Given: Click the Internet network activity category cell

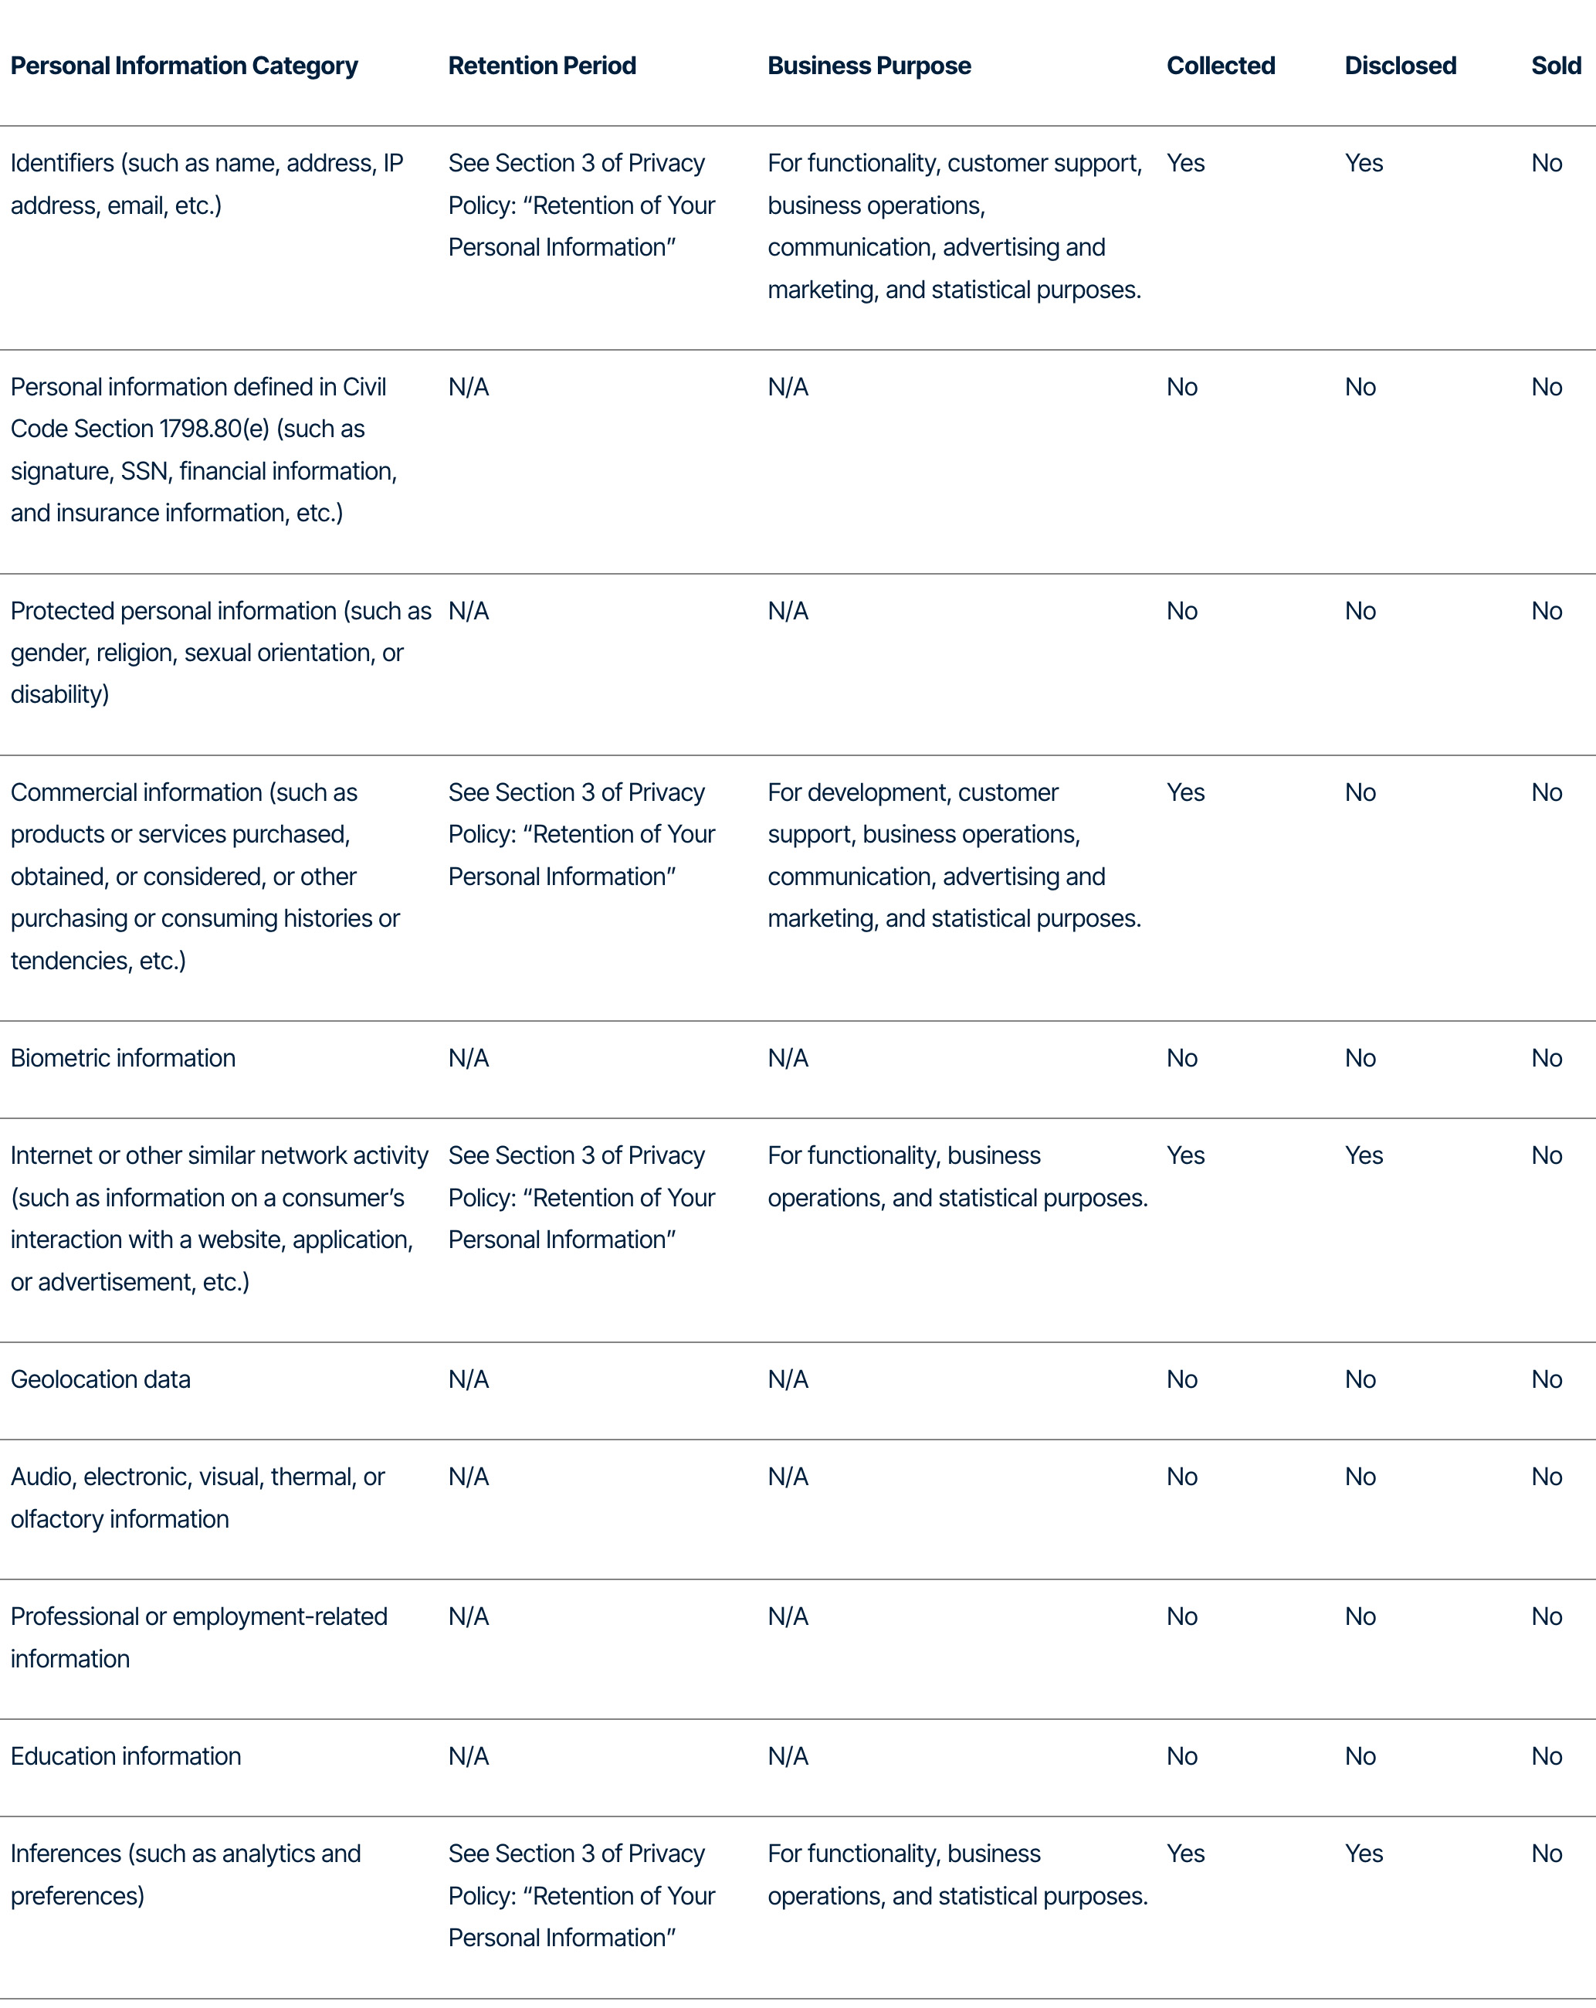Looking at the screenshot, I should click(x=219, y=1218).
